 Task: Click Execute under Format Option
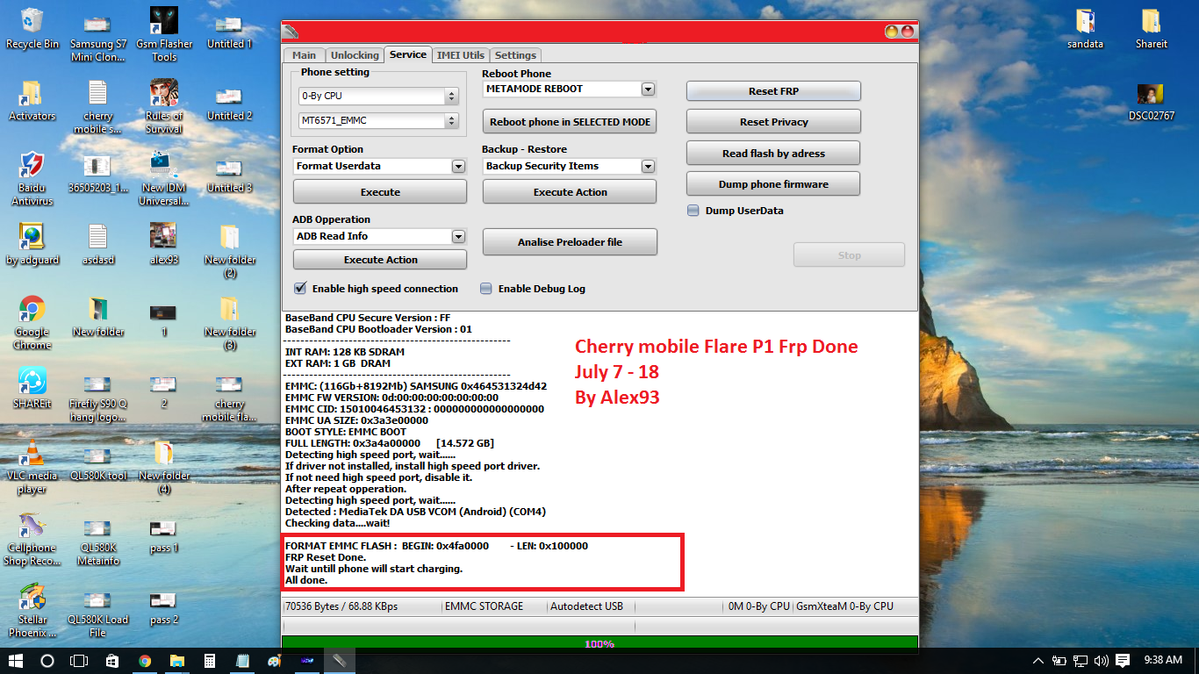pyautogui.click(x=380, y=192)
